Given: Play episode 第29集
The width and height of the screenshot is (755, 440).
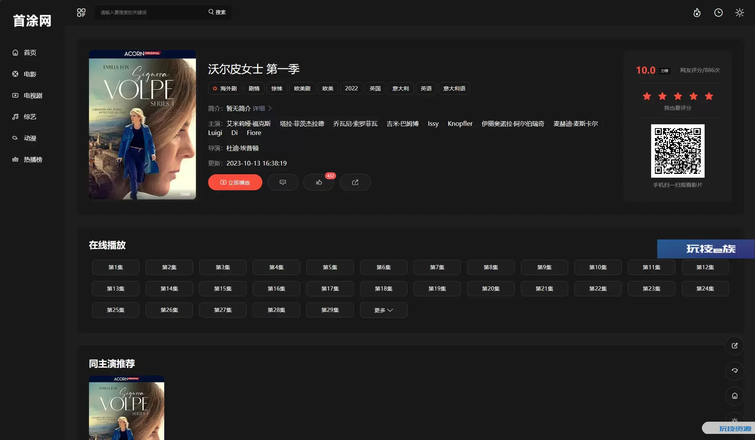Looking at the screenshot, I should [x=330, y=310].
